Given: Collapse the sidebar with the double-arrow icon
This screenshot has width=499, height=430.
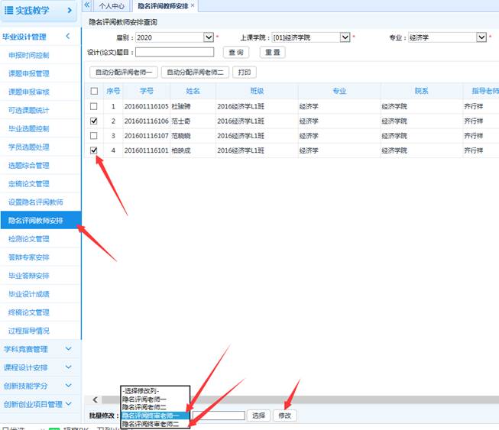Looking at the screenshot, I should (87, 5).
